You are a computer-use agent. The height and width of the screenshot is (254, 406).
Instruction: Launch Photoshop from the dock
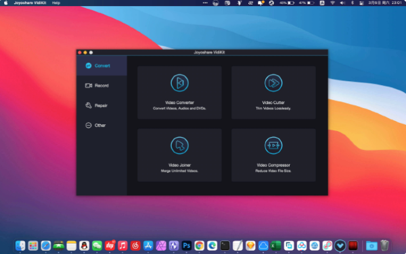[x=187, y=245]
